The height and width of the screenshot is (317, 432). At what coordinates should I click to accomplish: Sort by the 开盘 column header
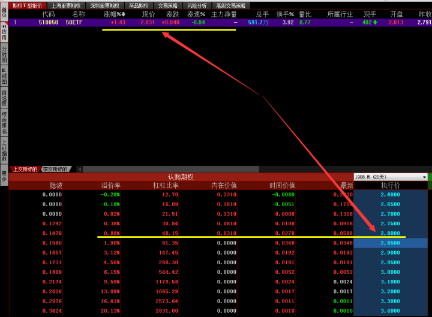pos(397,14)
